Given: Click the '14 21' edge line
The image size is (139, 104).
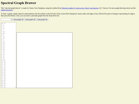Looking at the screenshot, I should (3, 72).
